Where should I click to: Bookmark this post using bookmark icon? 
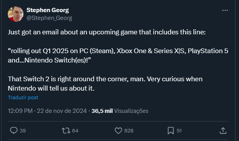(x=171, y=130)
